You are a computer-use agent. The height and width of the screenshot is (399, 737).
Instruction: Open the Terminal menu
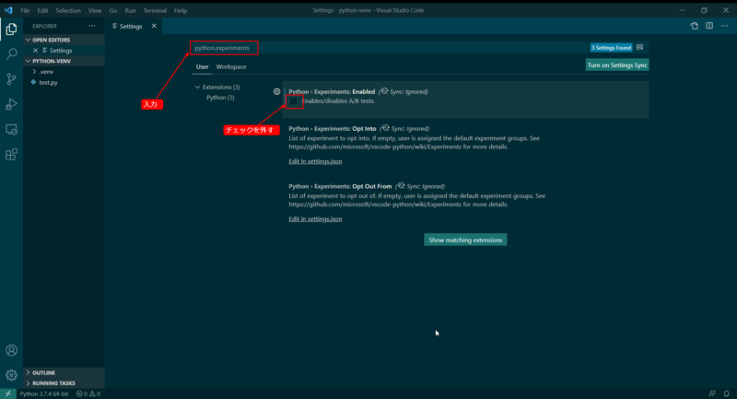coord(155,10)
